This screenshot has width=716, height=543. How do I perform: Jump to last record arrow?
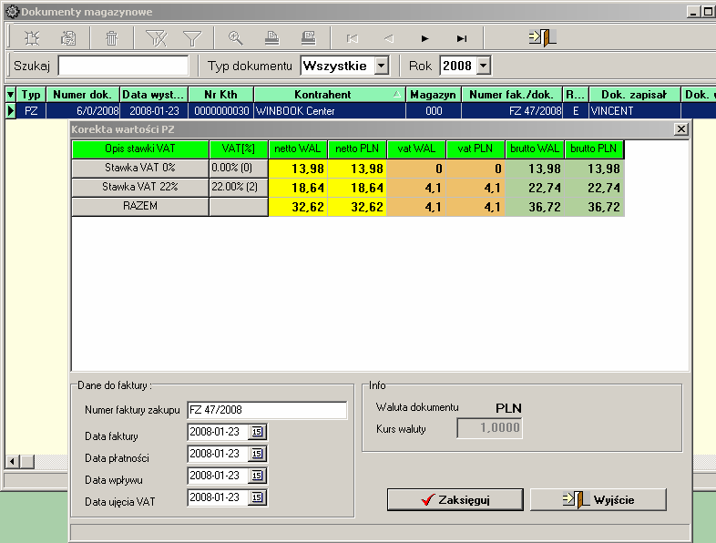[x=462, y=38]
